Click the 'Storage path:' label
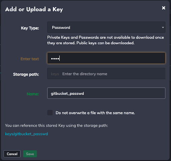 [26, 74]
